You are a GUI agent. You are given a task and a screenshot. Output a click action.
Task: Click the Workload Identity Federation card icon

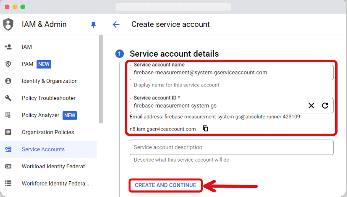tap(8, 166)
